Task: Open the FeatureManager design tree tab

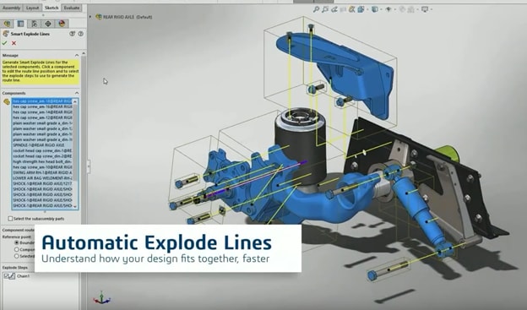Action: (x=7, y=24)
